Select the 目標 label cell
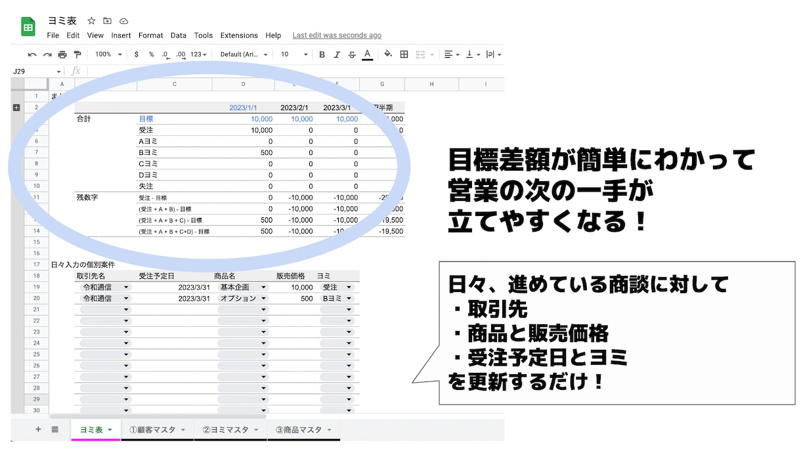This screenshot has width=801, height=451. [174, 119]
